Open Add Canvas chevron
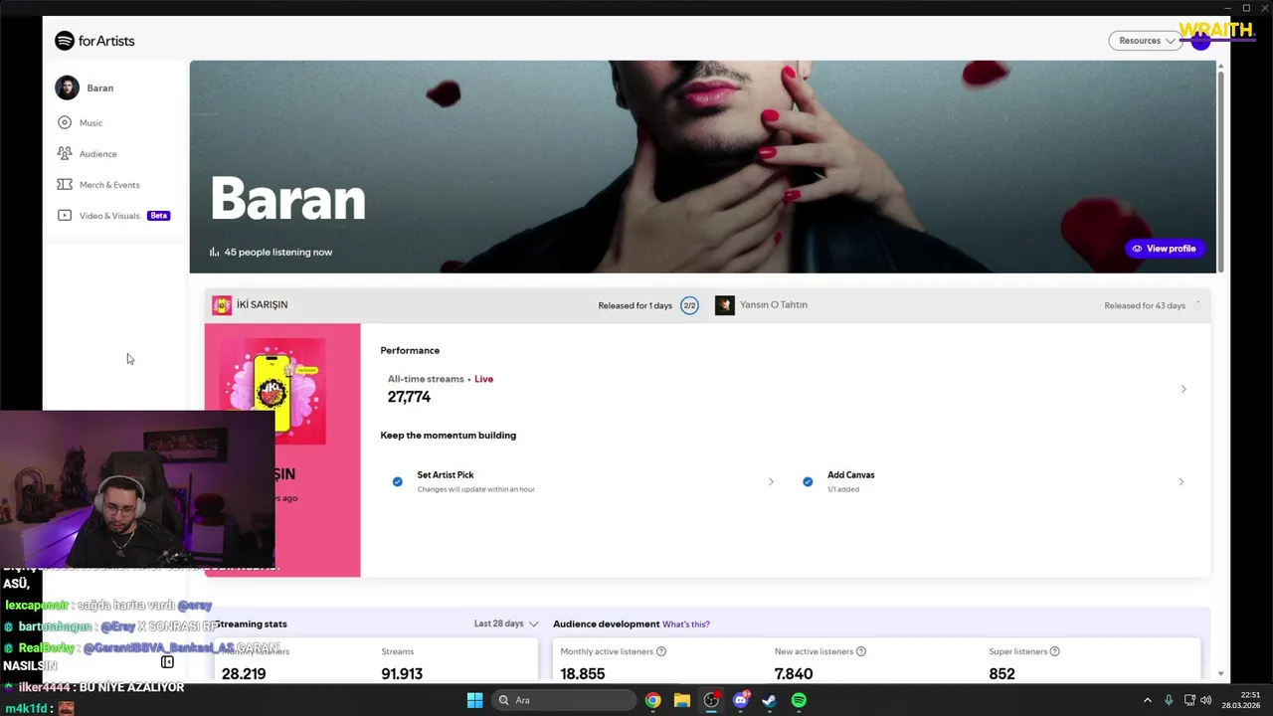 coord(1181,481)
